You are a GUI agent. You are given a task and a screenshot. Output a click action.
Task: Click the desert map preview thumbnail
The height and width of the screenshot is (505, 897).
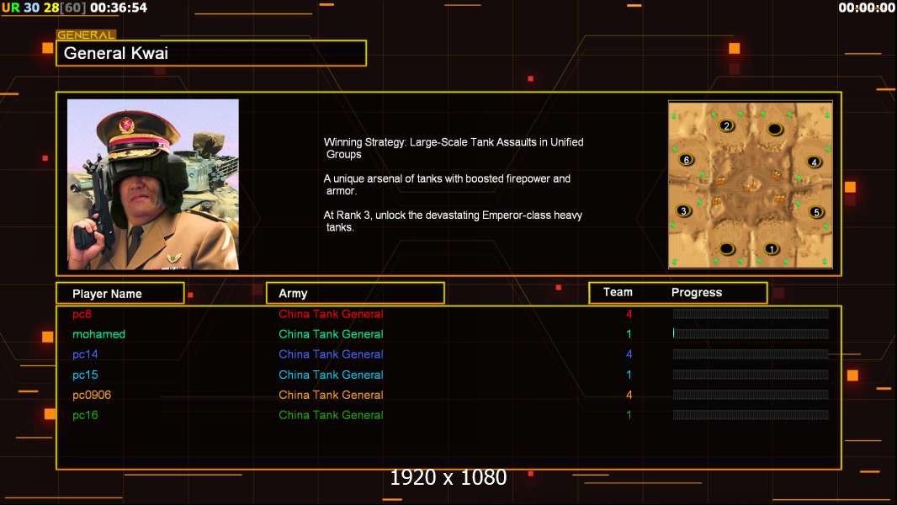(x=751, y=184)
